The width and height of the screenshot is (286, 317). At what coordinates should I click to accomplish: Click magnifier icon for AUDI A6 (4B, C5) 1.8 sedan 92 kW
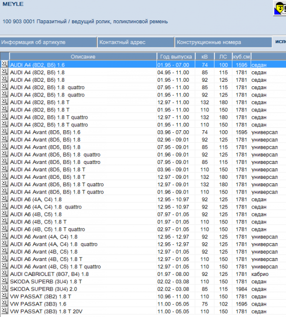4,214
